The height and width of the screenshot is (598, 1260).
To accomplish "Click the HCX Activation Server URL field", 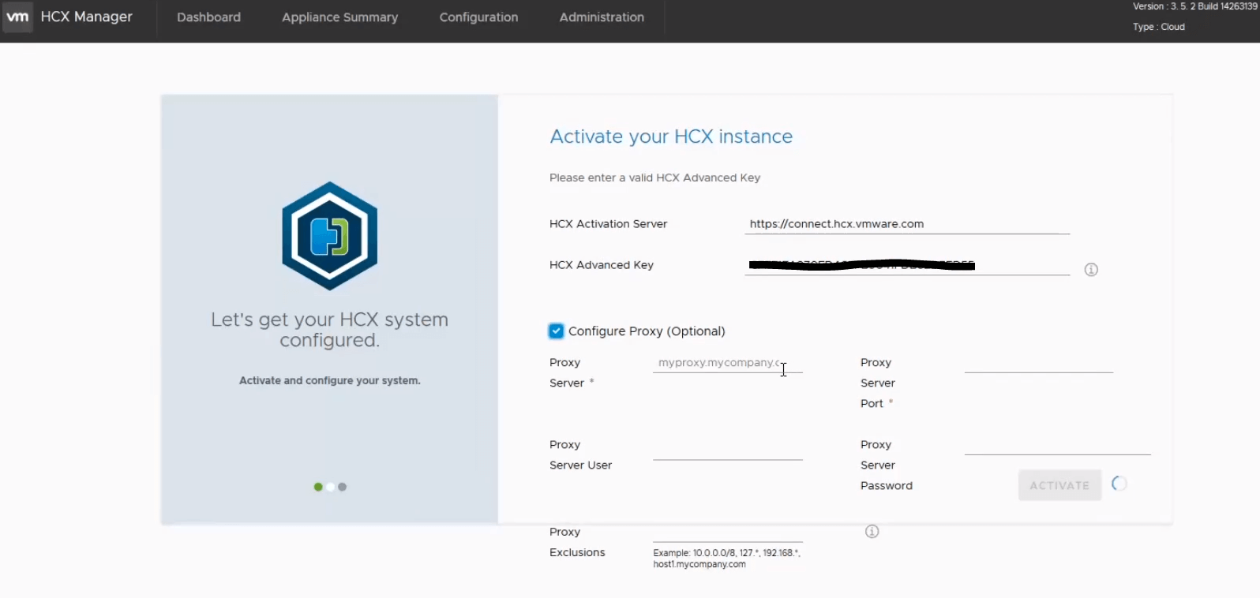I will (906, 224).
